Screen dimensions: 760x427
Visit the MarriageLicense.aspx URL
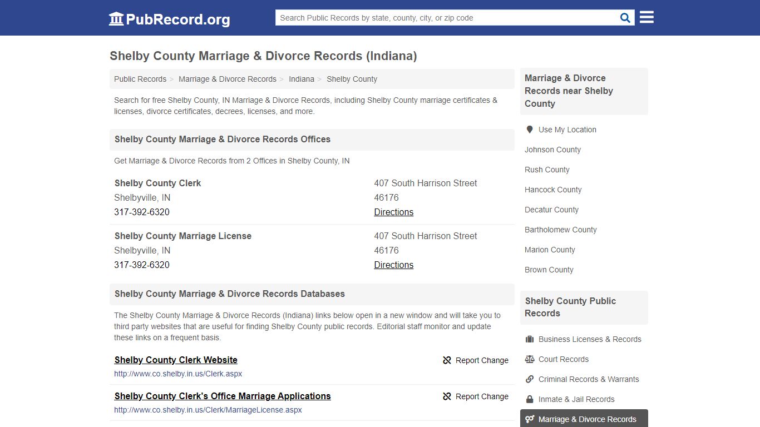point(208,410)
